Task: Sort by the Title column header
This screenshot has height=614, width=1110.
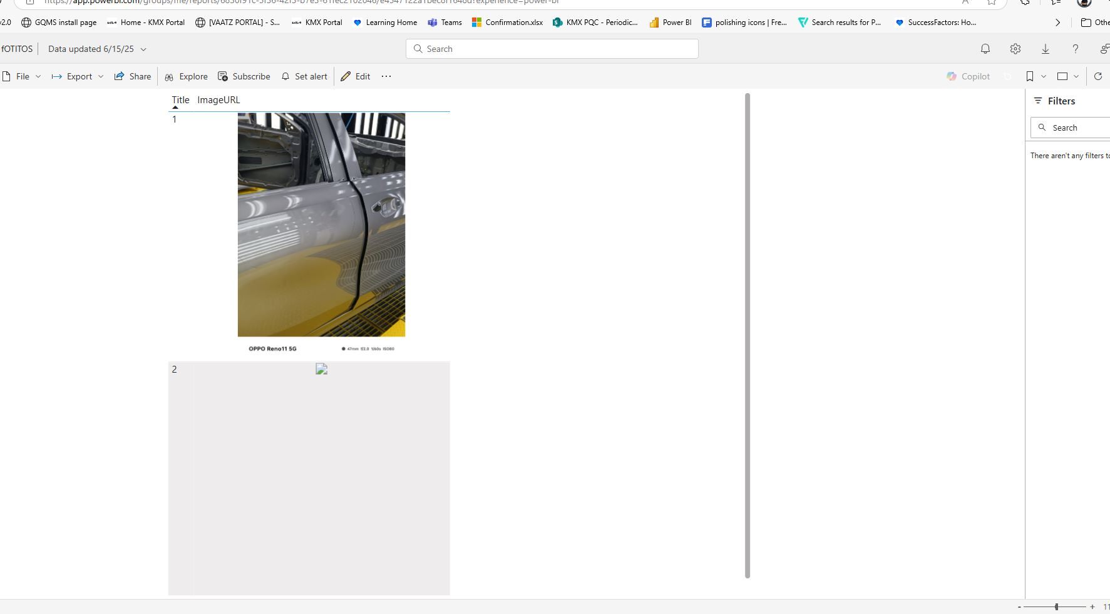Action: coord(180,100)
